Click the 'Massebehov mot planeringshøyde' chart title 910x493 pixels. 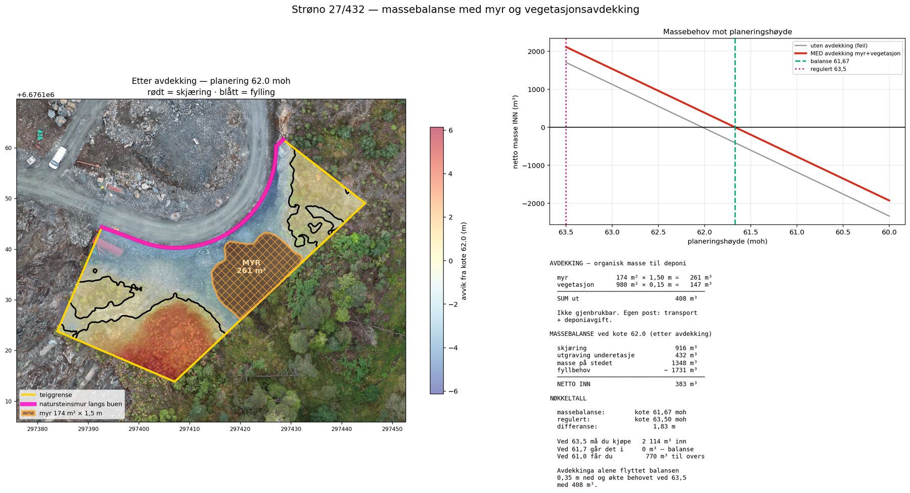727,32
